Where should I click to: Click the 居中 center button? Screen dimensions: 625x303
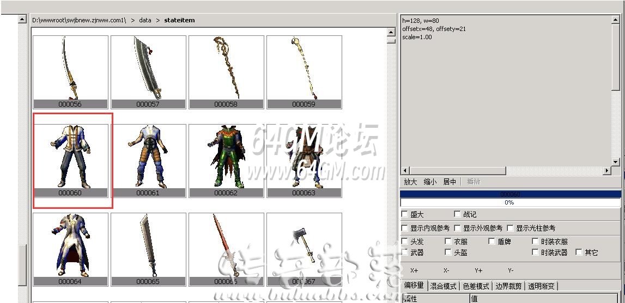pyautogui.click(x=450, y=182)
